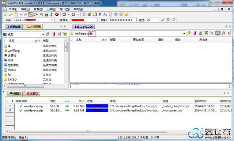Expand the host address dropdown
The width and height of the screenshot is (234, 141).
pos(52,20)
